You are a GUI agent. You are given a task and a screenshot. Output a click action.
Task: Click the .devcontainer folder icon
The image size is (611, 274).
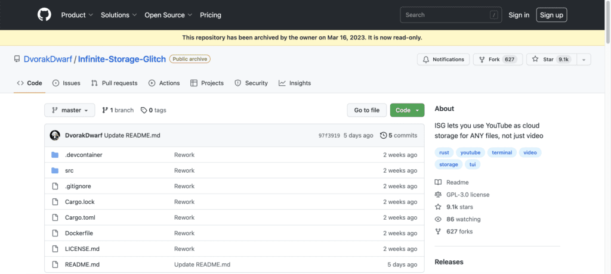pos(55,155)
